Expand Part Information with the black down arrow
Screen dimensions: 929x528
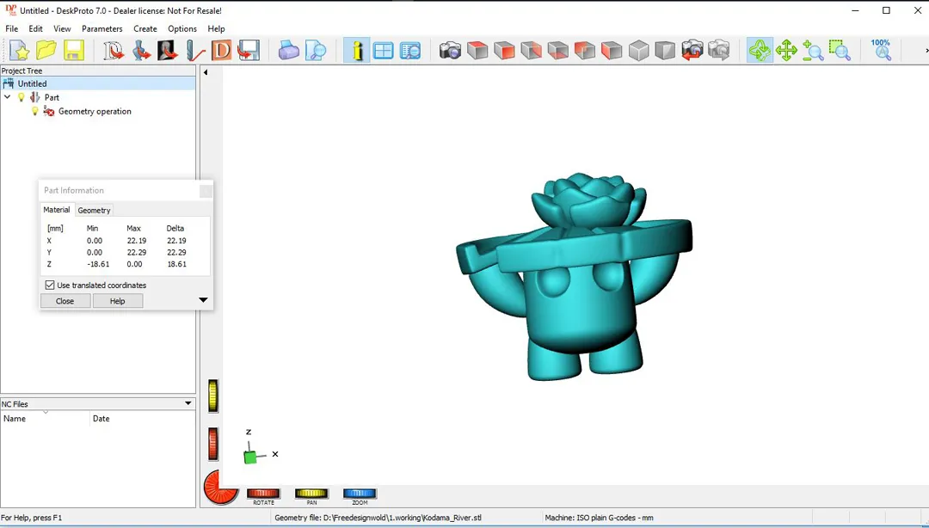[203, 300]
